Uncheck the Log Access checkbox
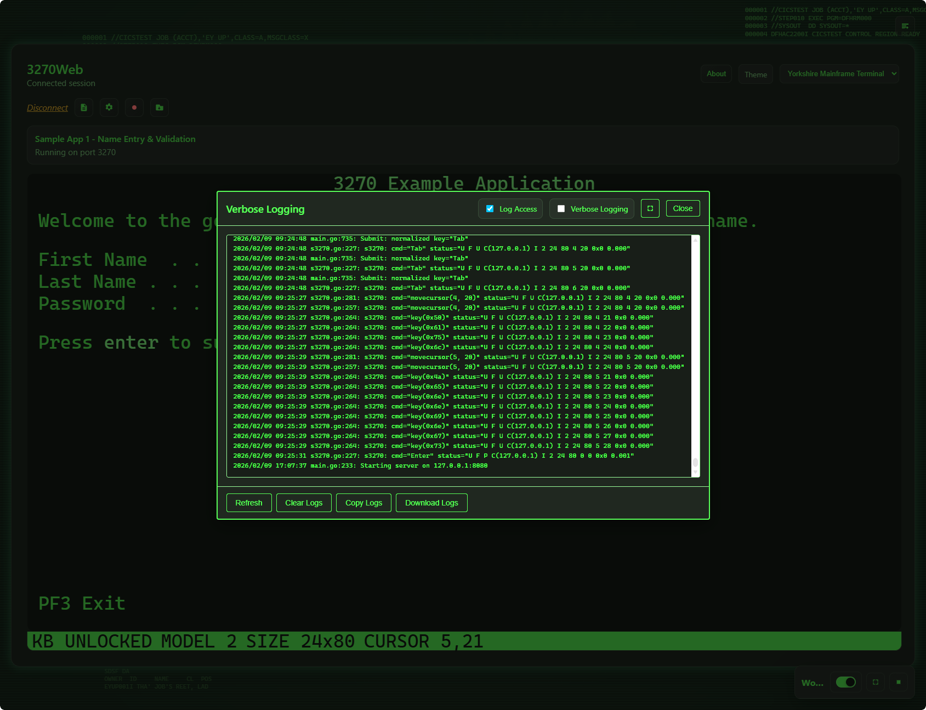926x710 pixels. click(490, 208)
